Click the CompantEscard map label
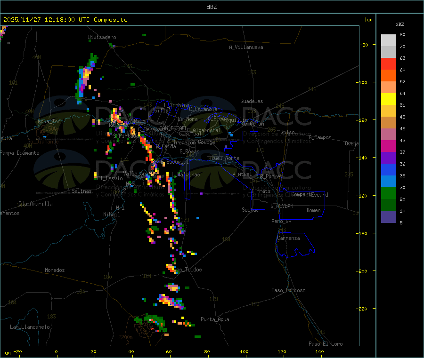 [x=310, y=195]
